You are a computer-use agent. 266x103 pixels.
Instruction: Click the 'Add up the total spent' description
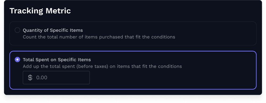tap(102, 66)
